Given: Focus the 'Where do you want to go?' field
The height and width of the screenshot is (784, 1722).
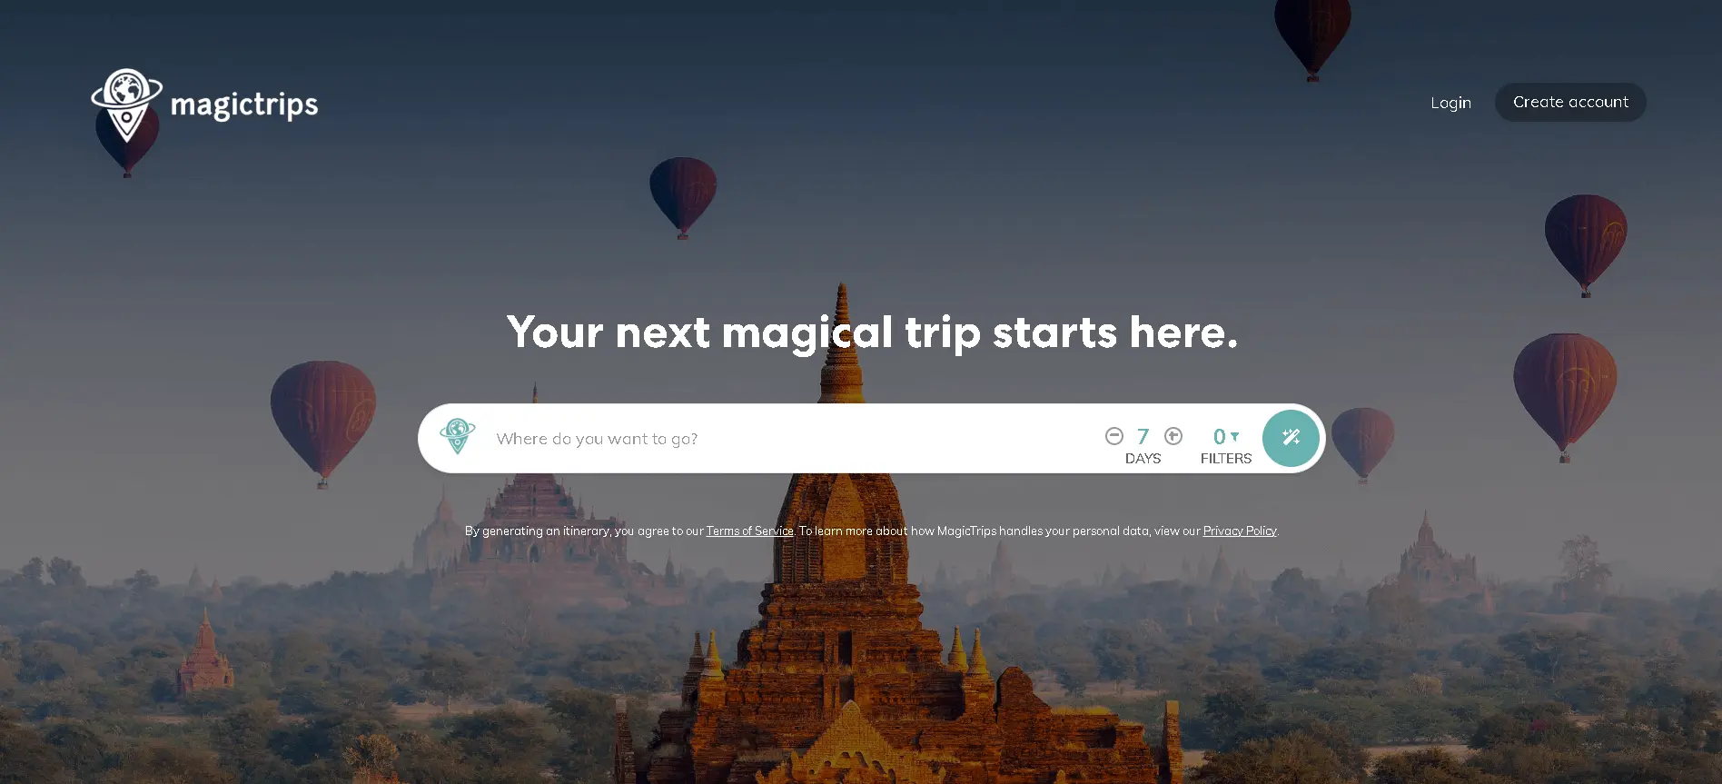Looking at the screenshot, I should [790, 439].
